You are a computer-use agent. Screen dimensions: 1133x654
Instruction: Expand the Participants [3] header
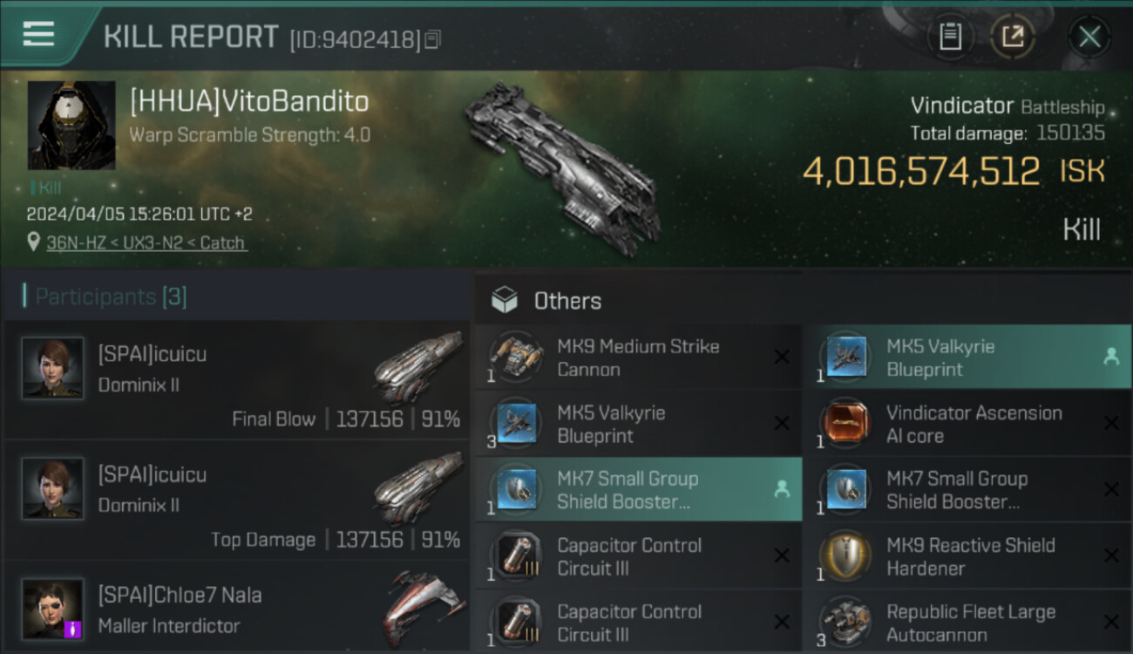[x=105, y=296]
